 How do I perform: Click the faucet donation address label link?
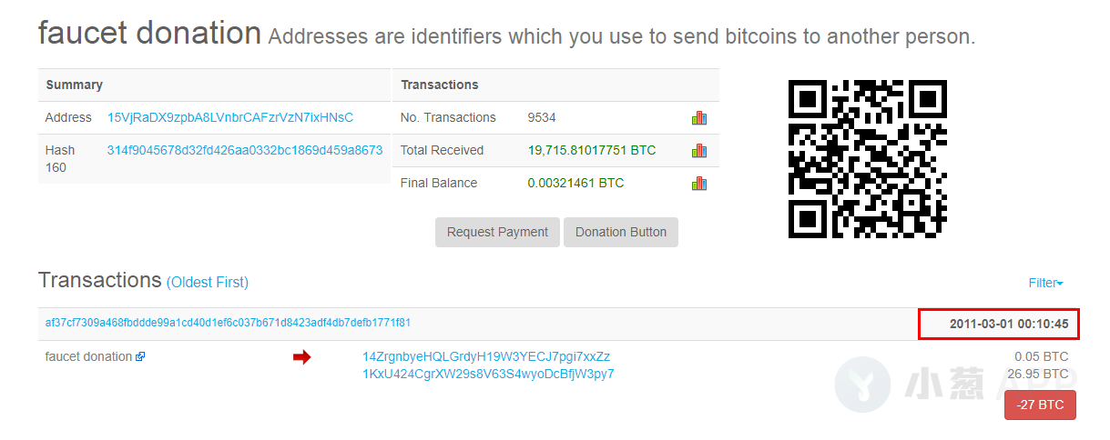pyautogui.click(x=88, y=356)
